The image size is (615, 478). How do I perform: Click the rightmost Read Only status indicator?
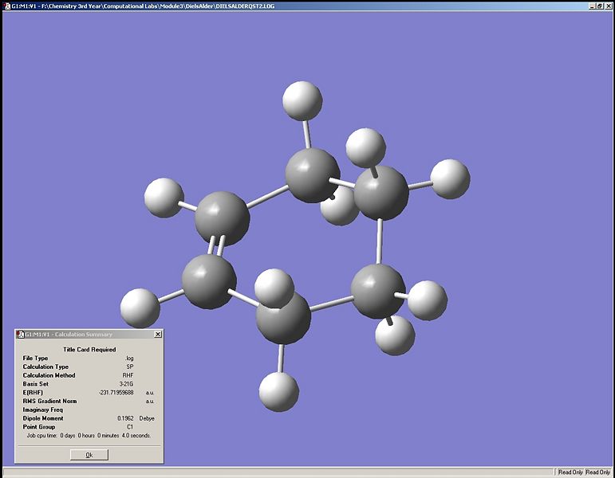coord(598,472)
